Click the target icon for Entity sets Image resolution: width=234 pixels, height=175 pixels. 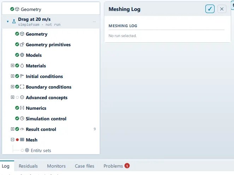click(27, 150)
